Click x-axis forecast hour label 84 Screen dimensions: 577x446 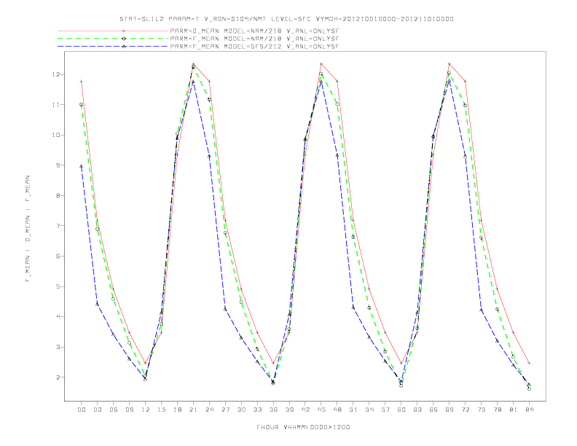(x=529, y=410)
